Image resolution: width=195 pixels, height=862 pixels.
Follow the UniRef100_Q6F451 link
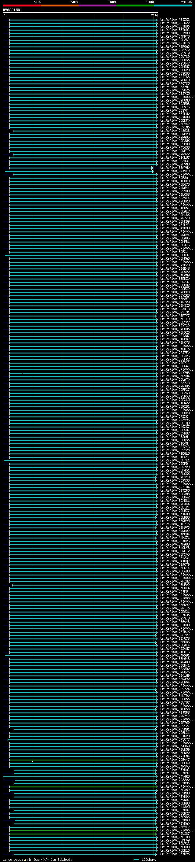pyautogui.click(x=175, y=471)
